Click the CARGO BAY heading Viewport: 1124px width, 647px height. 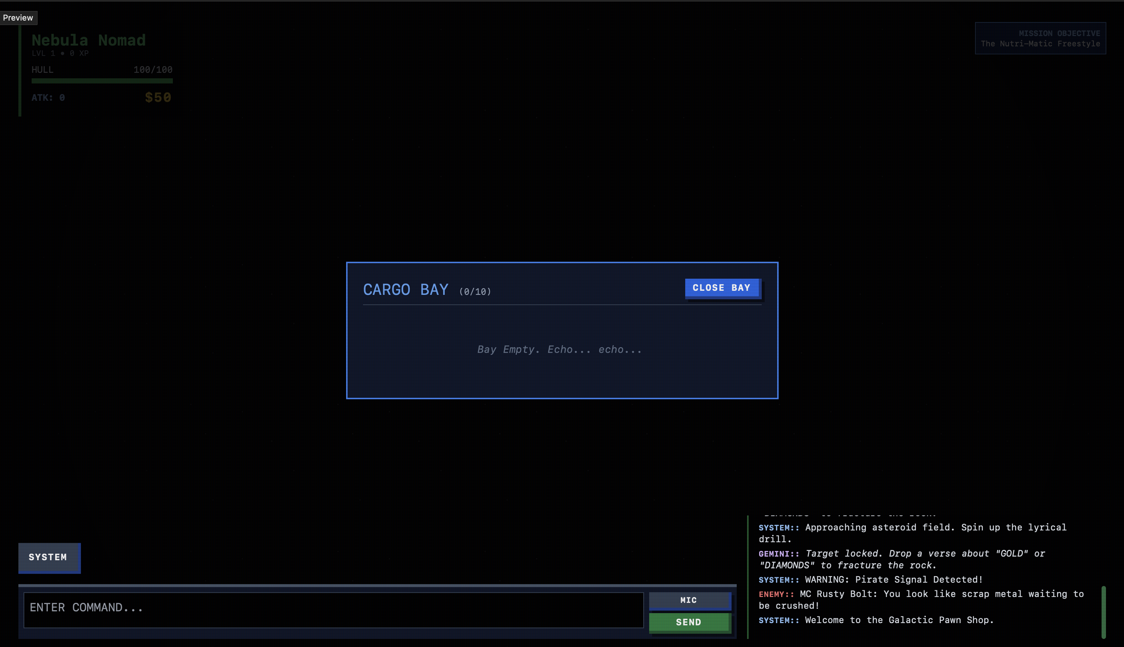[405, 290]
